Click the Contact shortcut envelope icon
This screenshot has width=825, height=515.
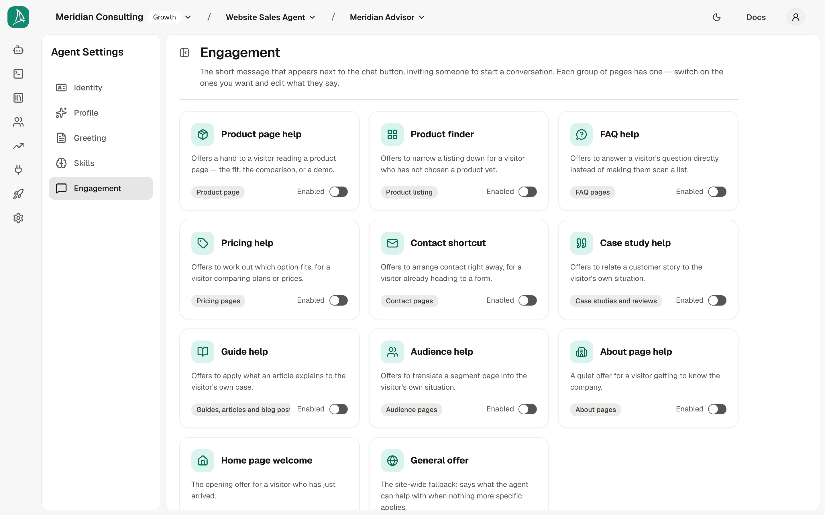(392, 243)
